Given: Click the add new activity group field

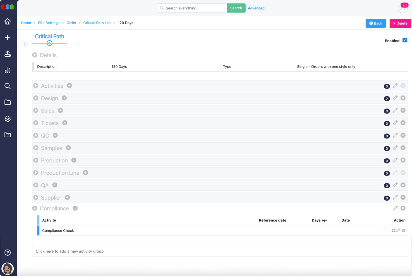Looking at the screenshot, I should 220,251.
